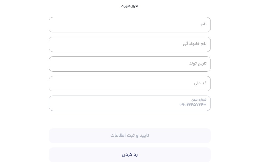Choose the grayed confirm-and-save action
The width and height of the screenshot is (255, 163).
click(130, 135)
